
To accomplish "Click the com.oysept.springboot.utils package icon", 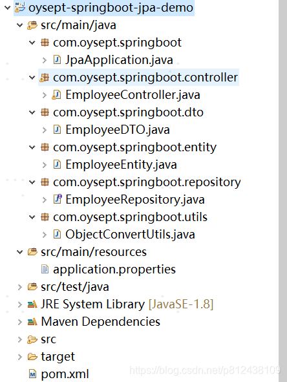I will pos(45,217).
